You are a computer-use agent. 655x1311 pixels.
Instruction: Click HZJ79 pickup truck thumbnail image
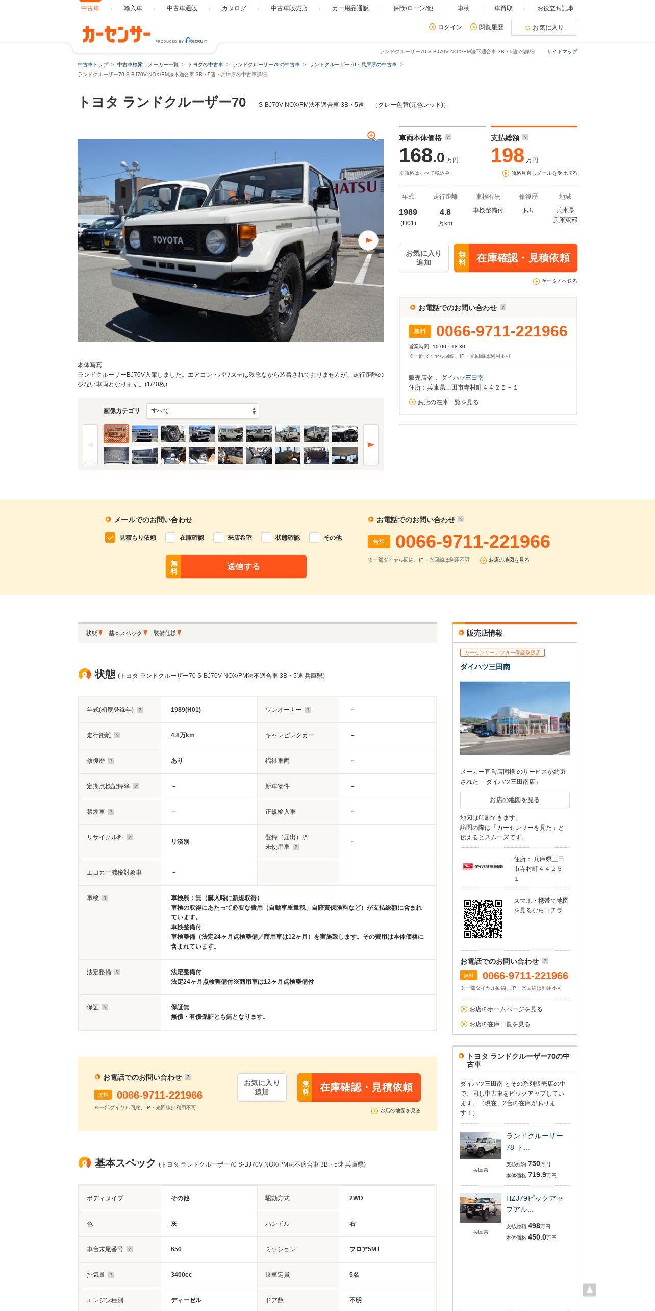click(481, 1208)
